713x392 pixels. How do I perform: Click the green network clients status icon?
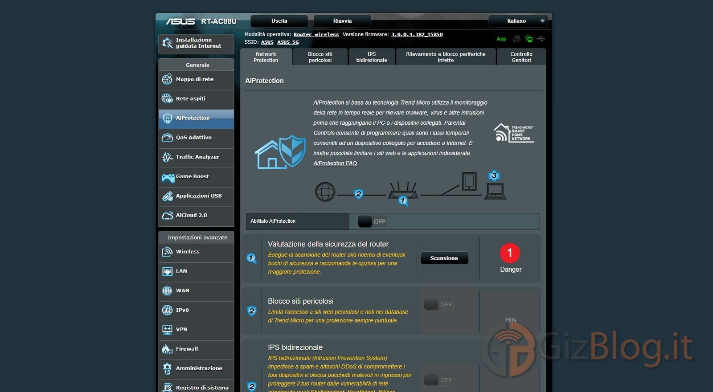[x=529, y=39]
